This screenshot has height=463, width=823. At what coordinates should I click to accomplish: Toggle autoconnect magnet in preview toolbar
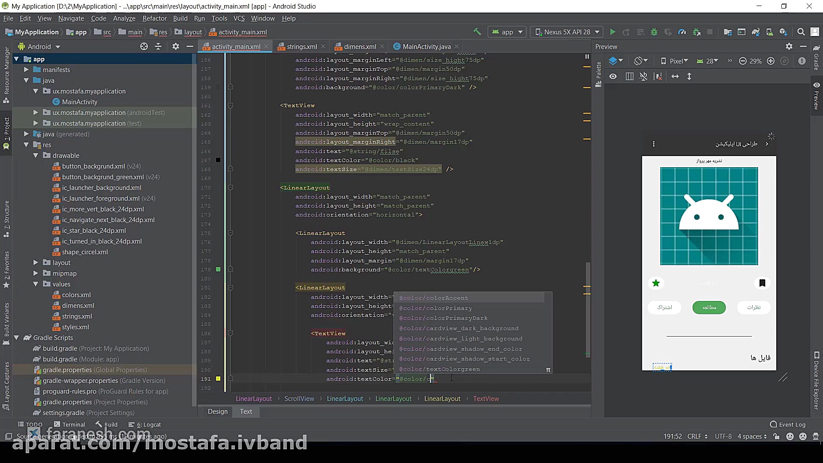643,76
